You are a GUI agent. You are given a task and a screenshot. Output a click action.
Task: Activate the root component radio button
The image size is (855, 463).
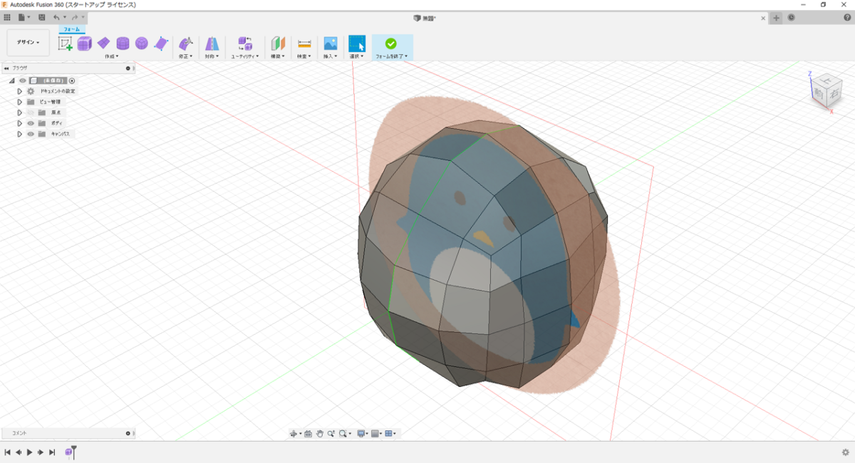pyautogui.click(x=72, y=80)
